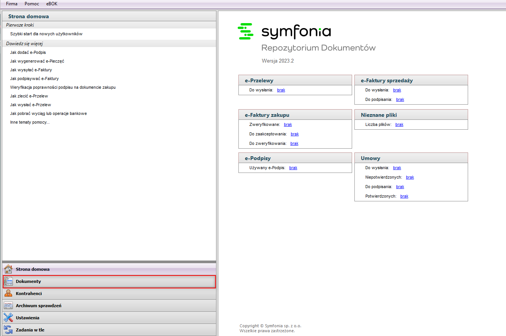Open Jak wysyłać e-Faktury topic

(31, 70)
